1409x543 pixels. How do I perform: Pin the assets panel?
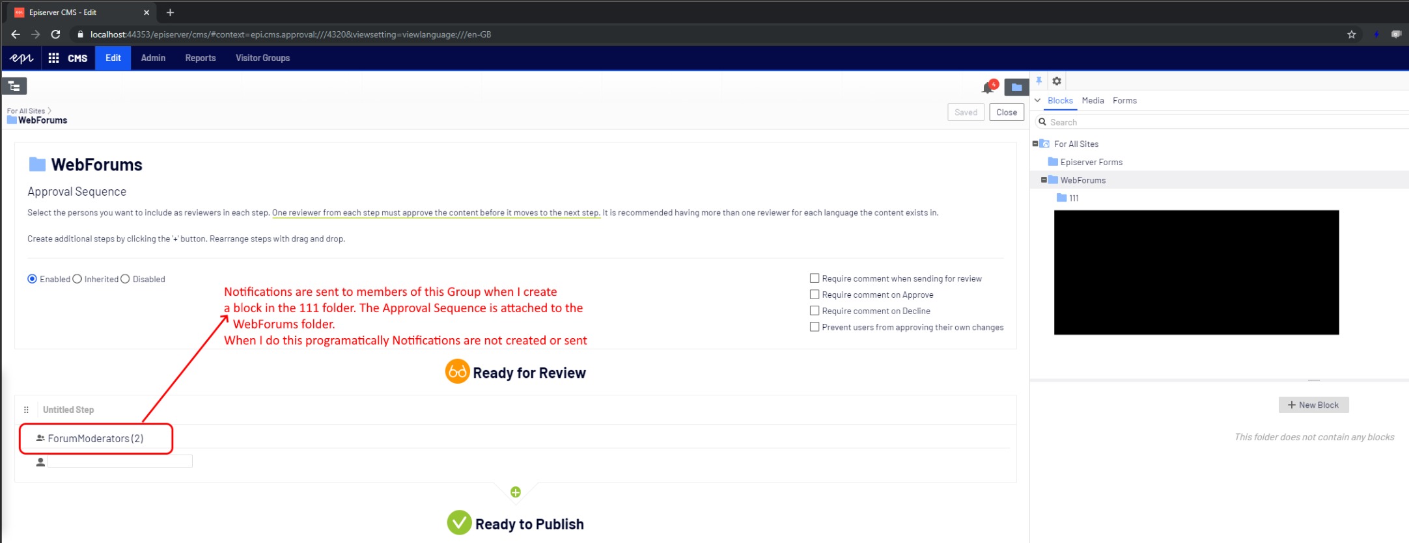coord(1039,81)
